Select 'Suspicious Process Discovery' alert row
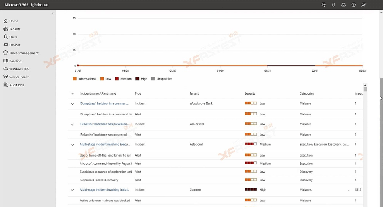Viewport: 383px width, 207px height. [x=215, y=180]
